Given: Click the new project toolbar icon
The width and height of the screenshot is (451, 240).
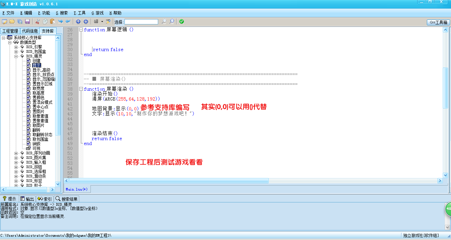Looking at the screenshot, I should tap(5, 22).
